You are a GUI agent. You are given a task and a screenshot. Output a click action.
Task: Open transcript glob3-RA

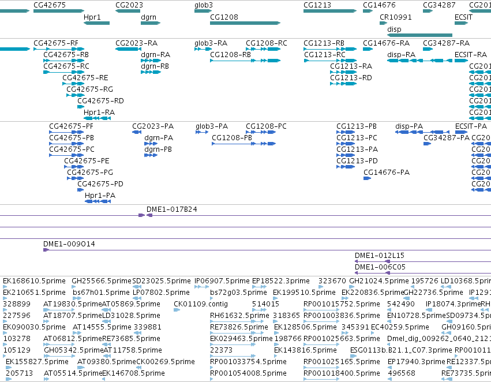click(211, 43)
